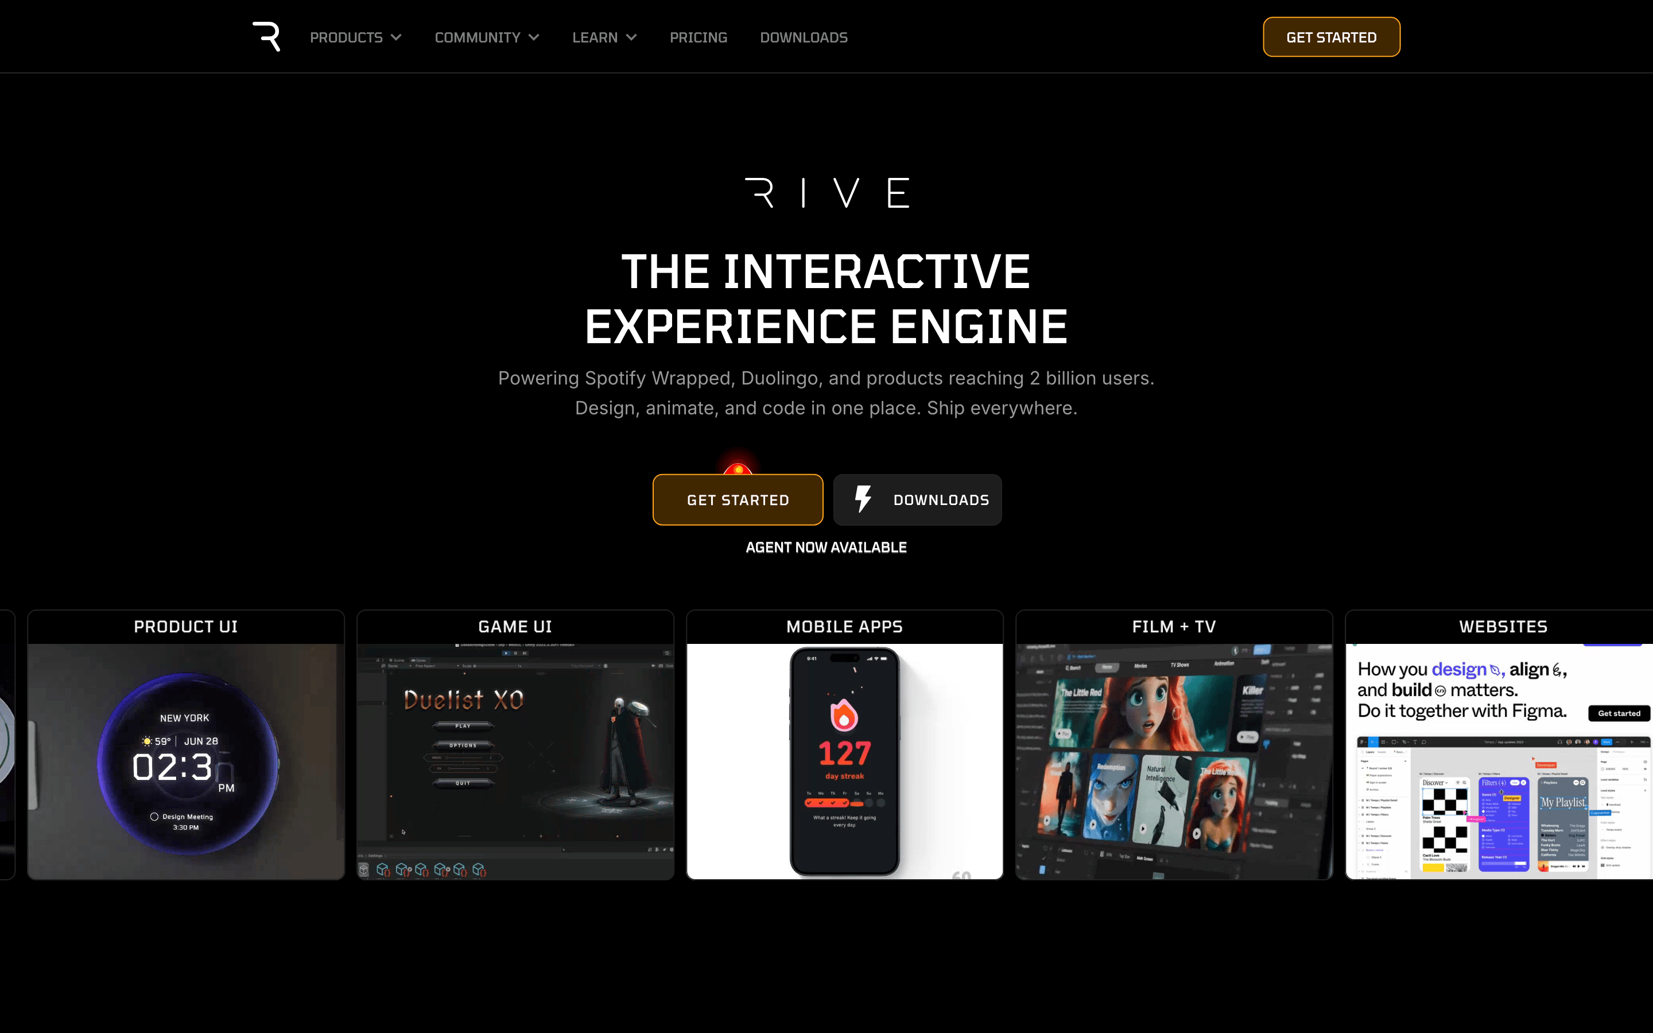Select the Websites card heading
1653x1033 pixels.
click(x=1503, y=627)
